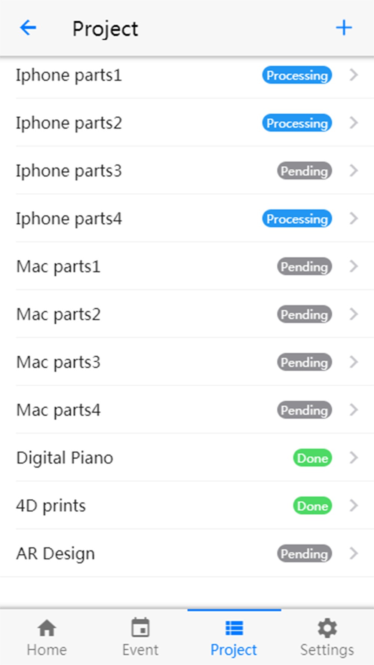The image size is (374, 665).
Task: Open the Mac parts1 project
Action: click(187, 266)
